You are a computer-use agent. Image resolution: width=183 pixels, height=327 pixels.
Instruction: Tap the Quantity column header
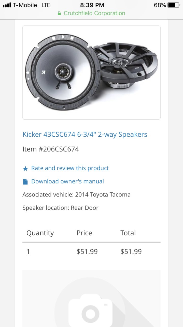40,233
